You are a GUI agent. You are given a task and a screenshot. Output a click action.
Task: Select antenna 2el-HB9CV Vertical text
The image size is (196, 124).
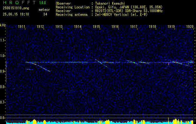click(x=121, y=15)
